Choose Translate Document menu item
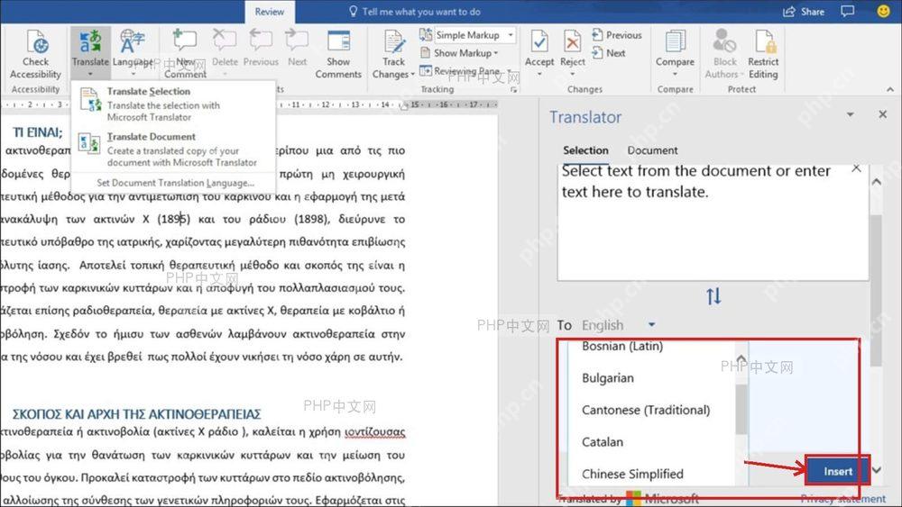 [172, 149]
